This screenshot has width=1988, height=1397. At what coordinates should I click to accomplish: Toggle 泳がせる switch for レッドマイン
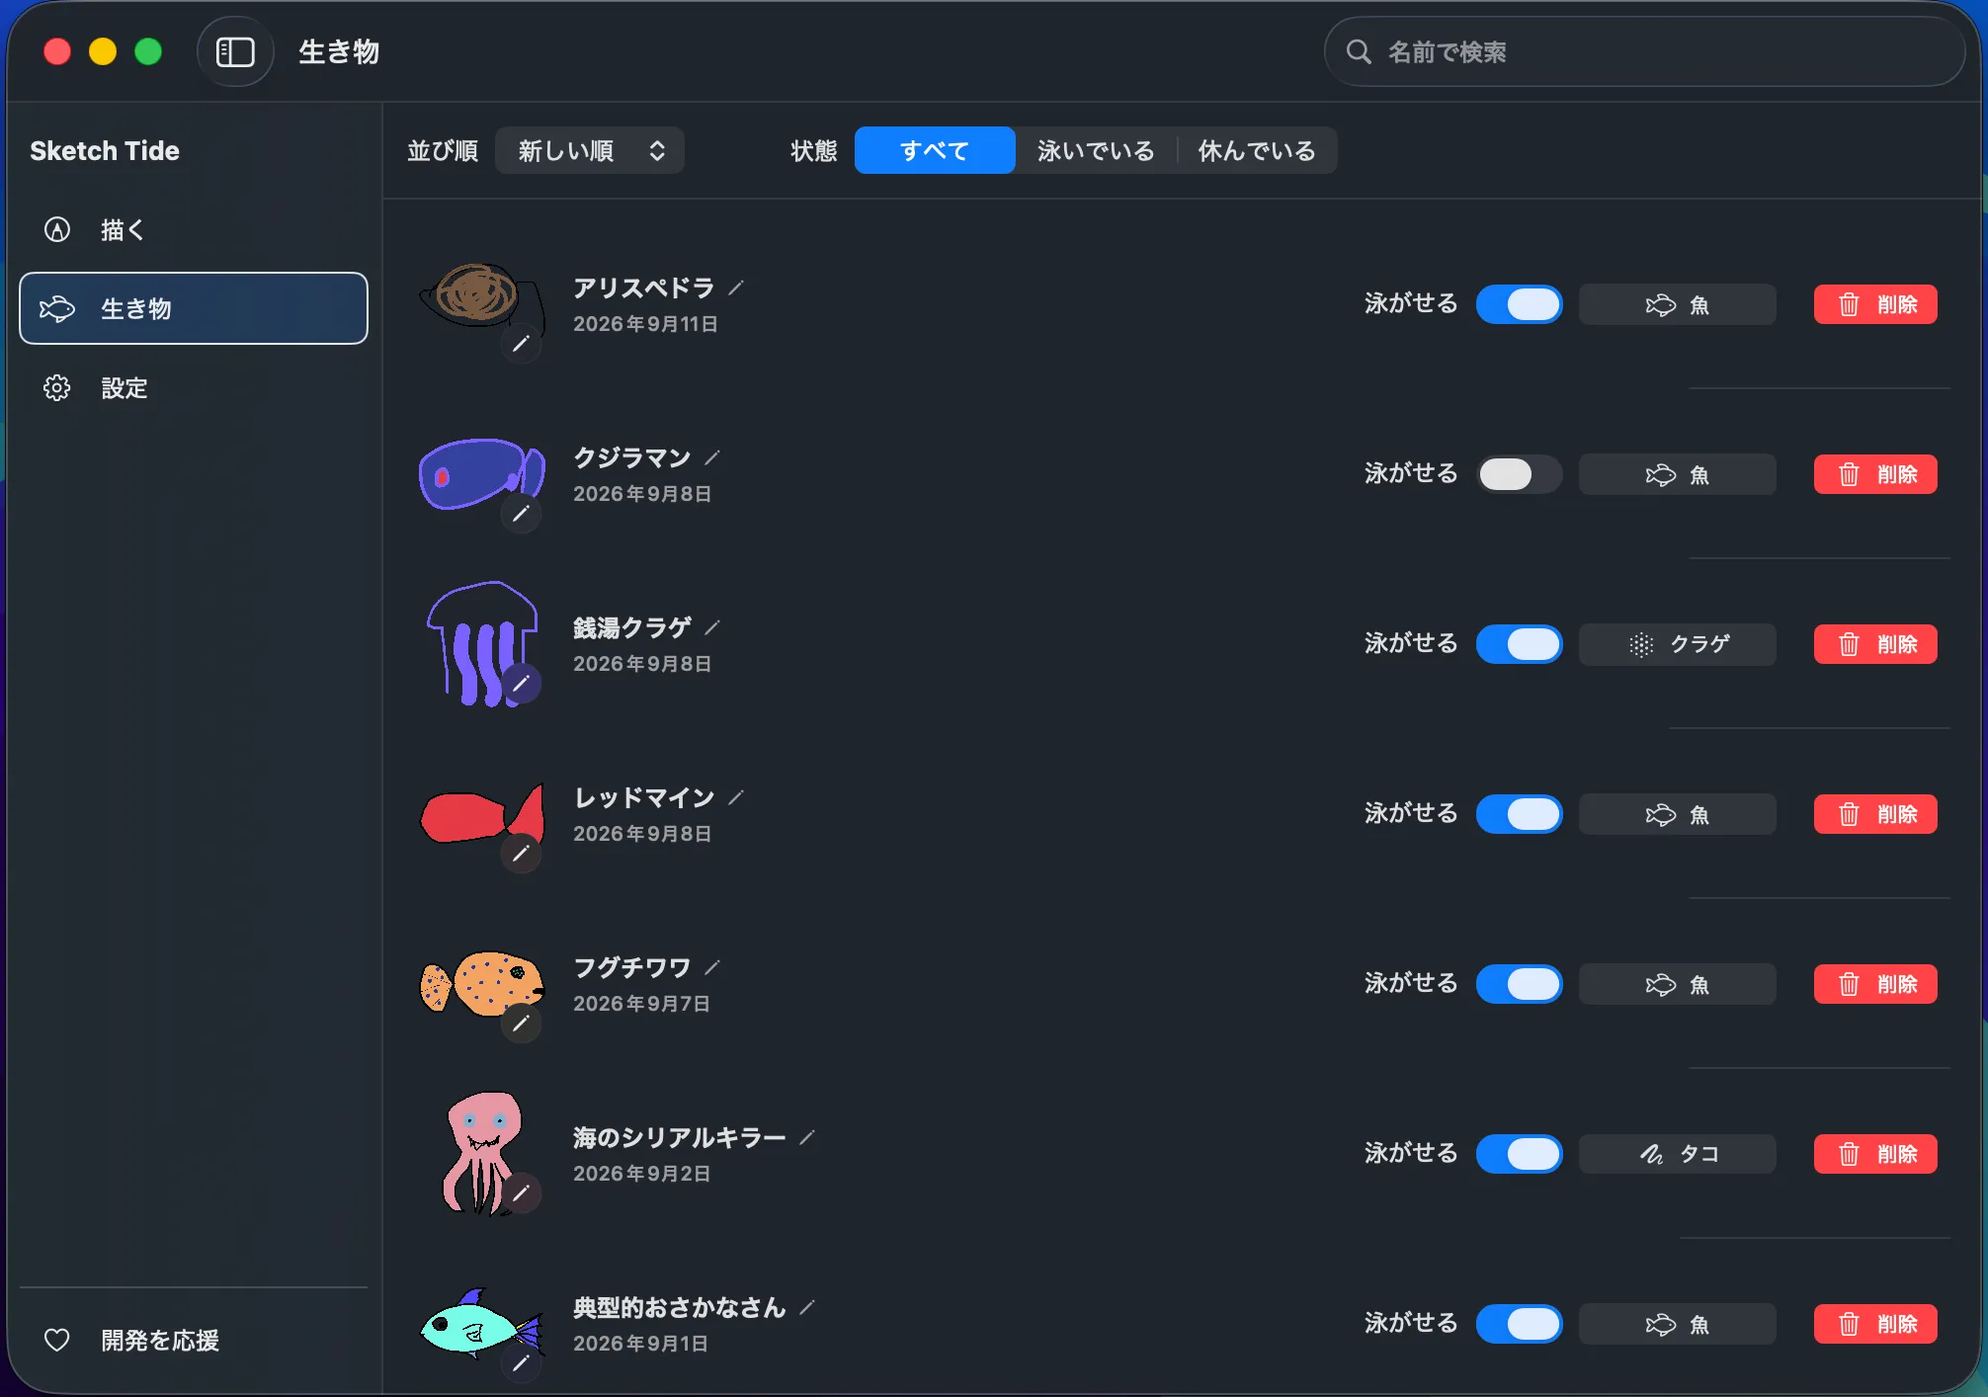point(1520,814)
